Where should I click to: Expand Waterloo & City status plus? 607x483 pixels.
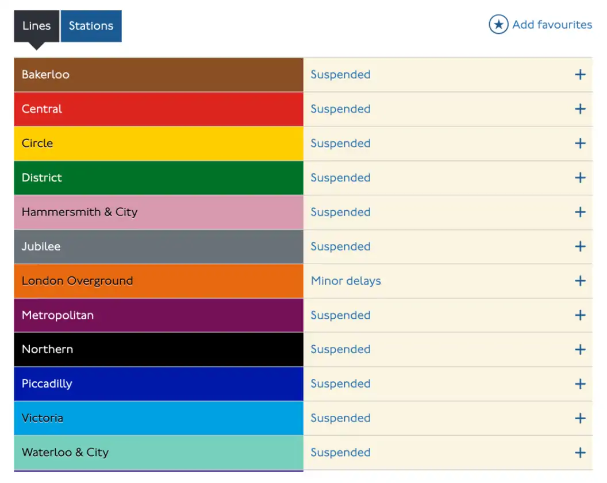click(x=580, y=453)
